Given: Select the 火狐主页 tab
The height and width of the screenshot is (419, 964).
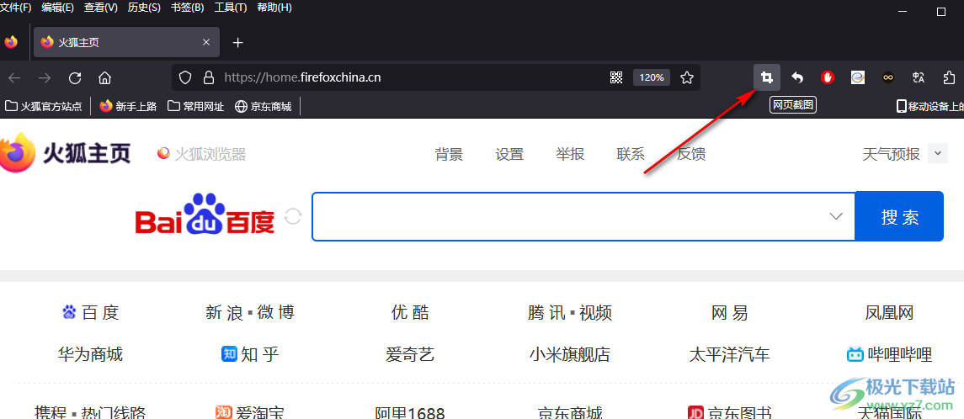Looking at the screenshot, I should (125, 42).
